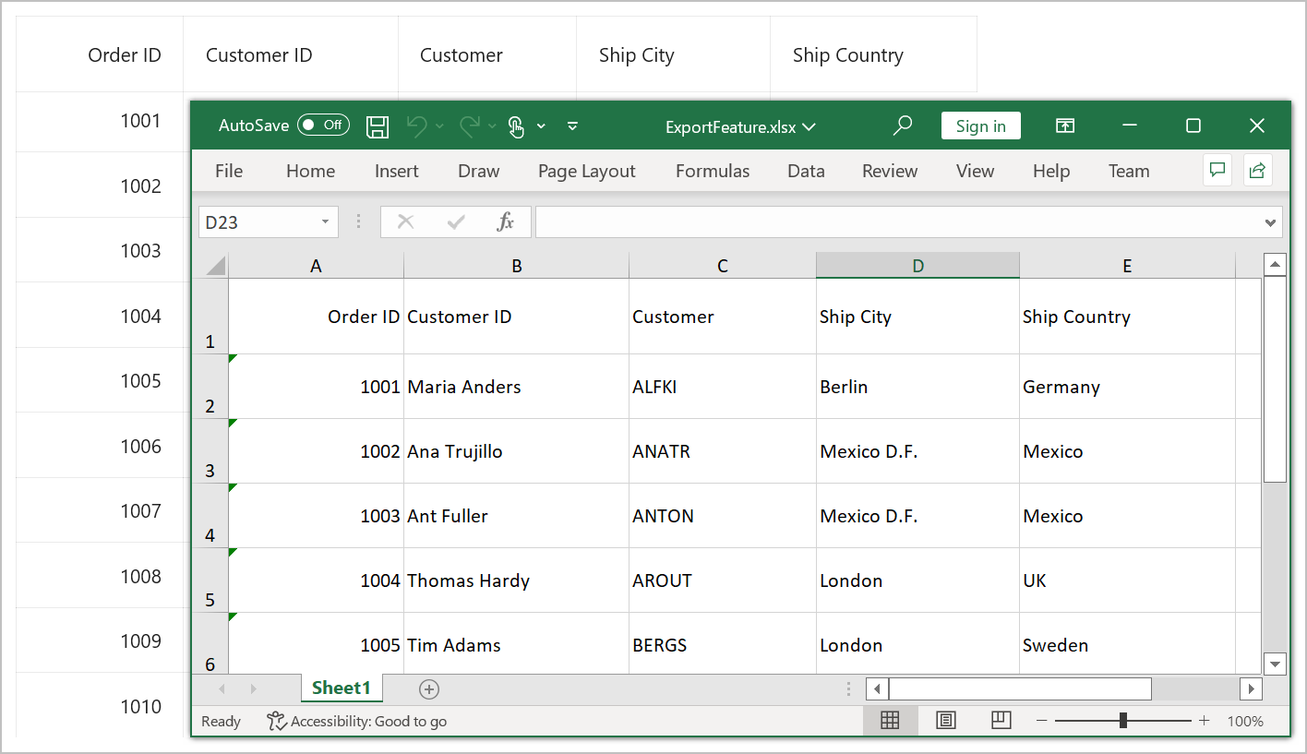Image resolution: width=1307 pixels, height=754 pixels.
Task: Click the vertical scrollbar up arrow
Action: [x=1275, y=265]
